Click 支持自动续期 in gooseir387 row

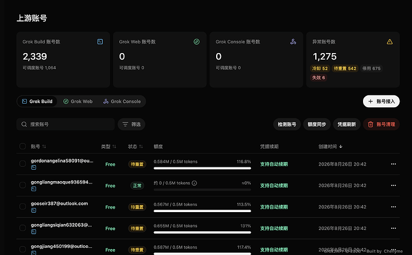[x=274, y=207]
